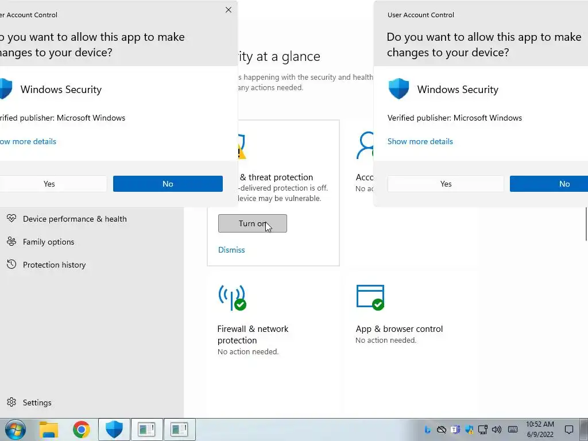The image size is (588, 441).
Task: Open the Account protection person icon
Action: 365,145
